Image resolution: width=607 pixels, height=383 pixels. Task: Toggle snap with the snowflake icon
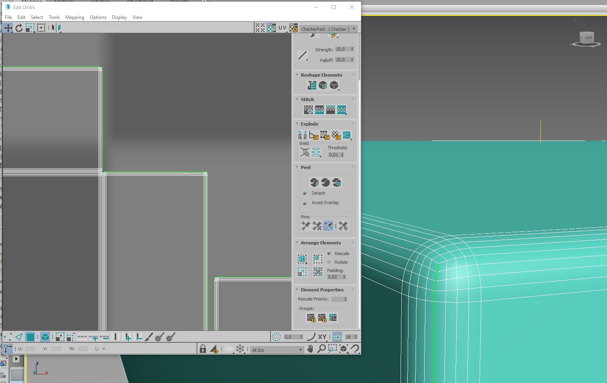pyautogui.click(x=240, y=349)
